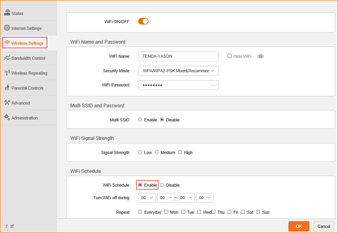
Task: Open the last minute dropdown for WiFi off time
Action: [x=205, y=198]
